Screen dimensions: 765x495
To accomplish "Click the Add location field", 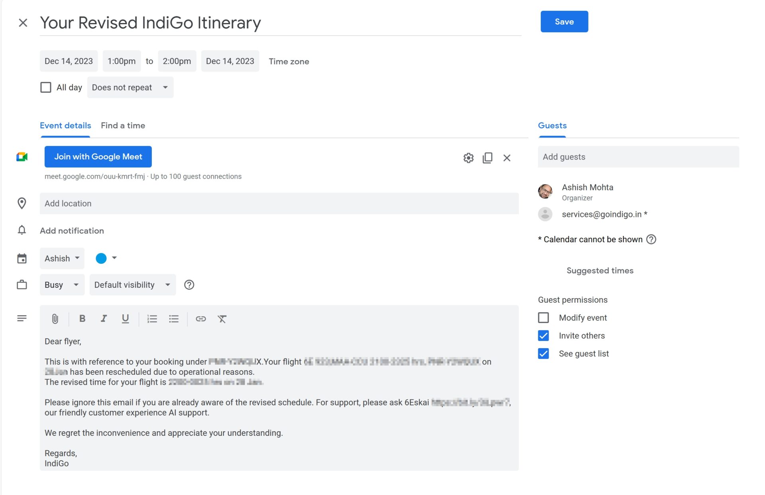I will [x=279, y=203].
